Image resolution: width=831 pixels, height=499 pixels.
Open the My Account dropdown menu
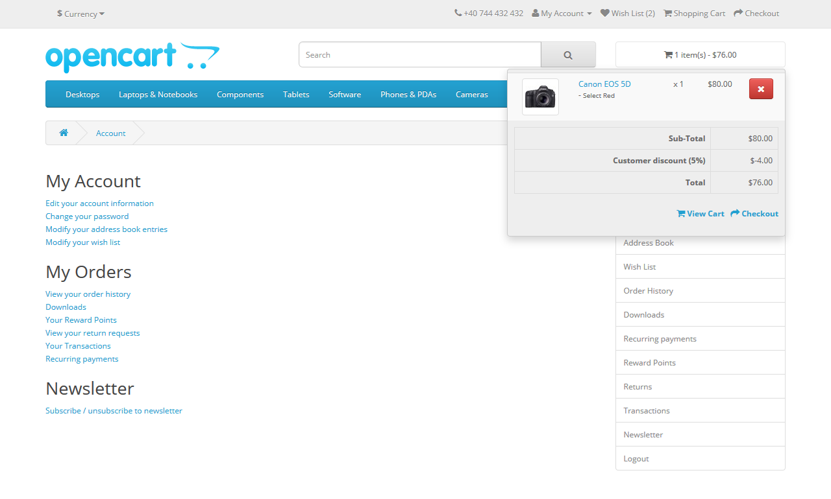[x=562, y=13]
